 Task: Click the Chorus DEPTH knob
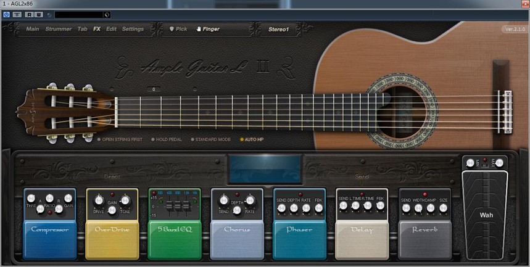point(237,210)
